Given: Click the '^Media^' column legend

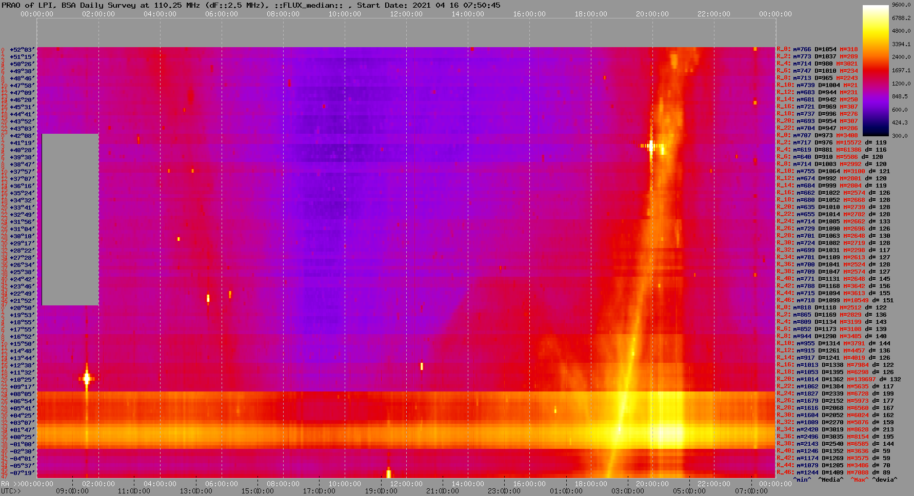Looking at the screenshot, I should tap(831, 480).
